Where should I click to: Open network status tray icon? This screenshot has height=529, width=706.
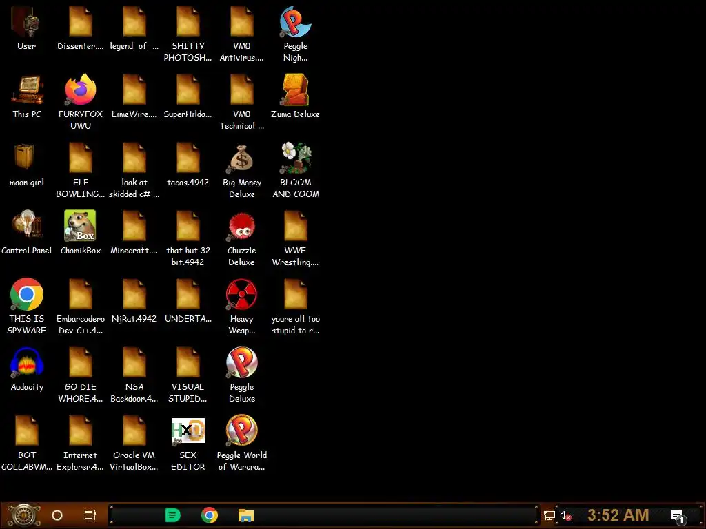[x=549, y=515]
